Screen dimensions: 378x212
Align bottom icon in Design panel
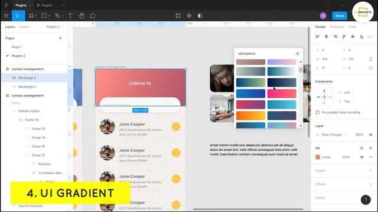coord(361,37)
